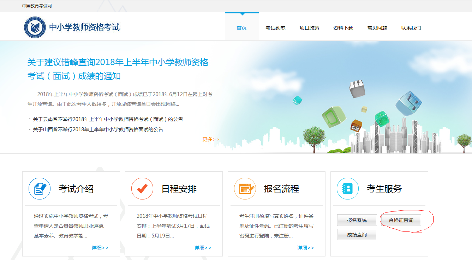Click the 报名流程 description starting 考生注册
This screenshot has height=260, width=472.
276,226
